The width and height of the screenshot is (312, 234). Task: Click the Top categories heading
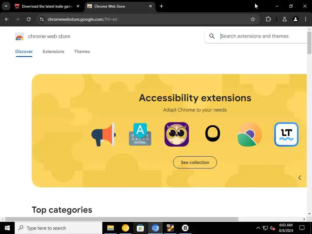click(62, 210)
